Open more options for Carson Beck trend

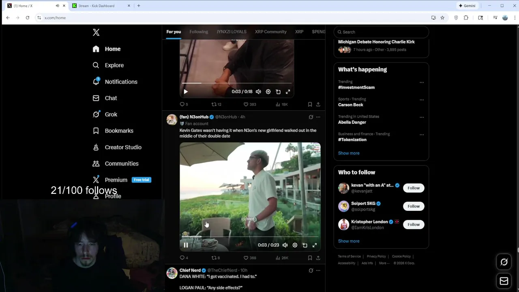click(422, 100)
